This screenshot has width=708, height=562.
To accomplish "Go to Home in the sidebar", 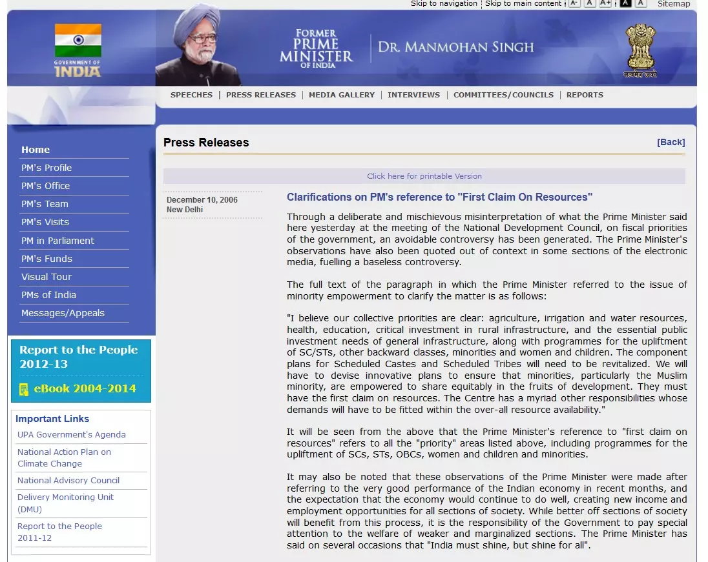I will pos(36,150).
